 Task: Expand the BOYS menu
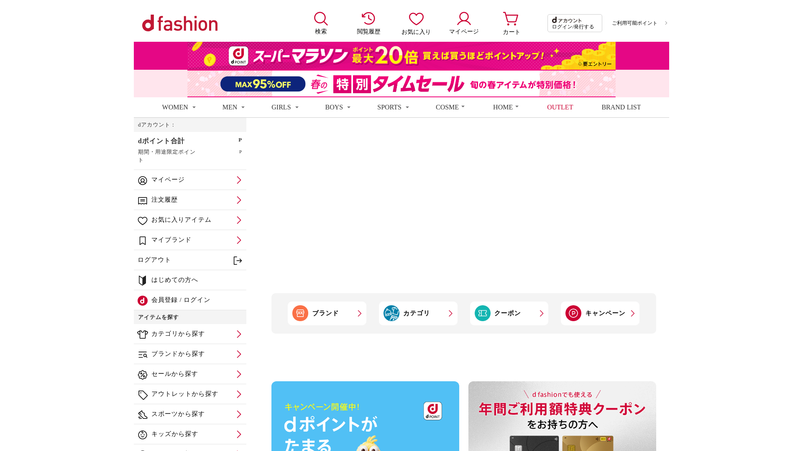click(338, 107)
